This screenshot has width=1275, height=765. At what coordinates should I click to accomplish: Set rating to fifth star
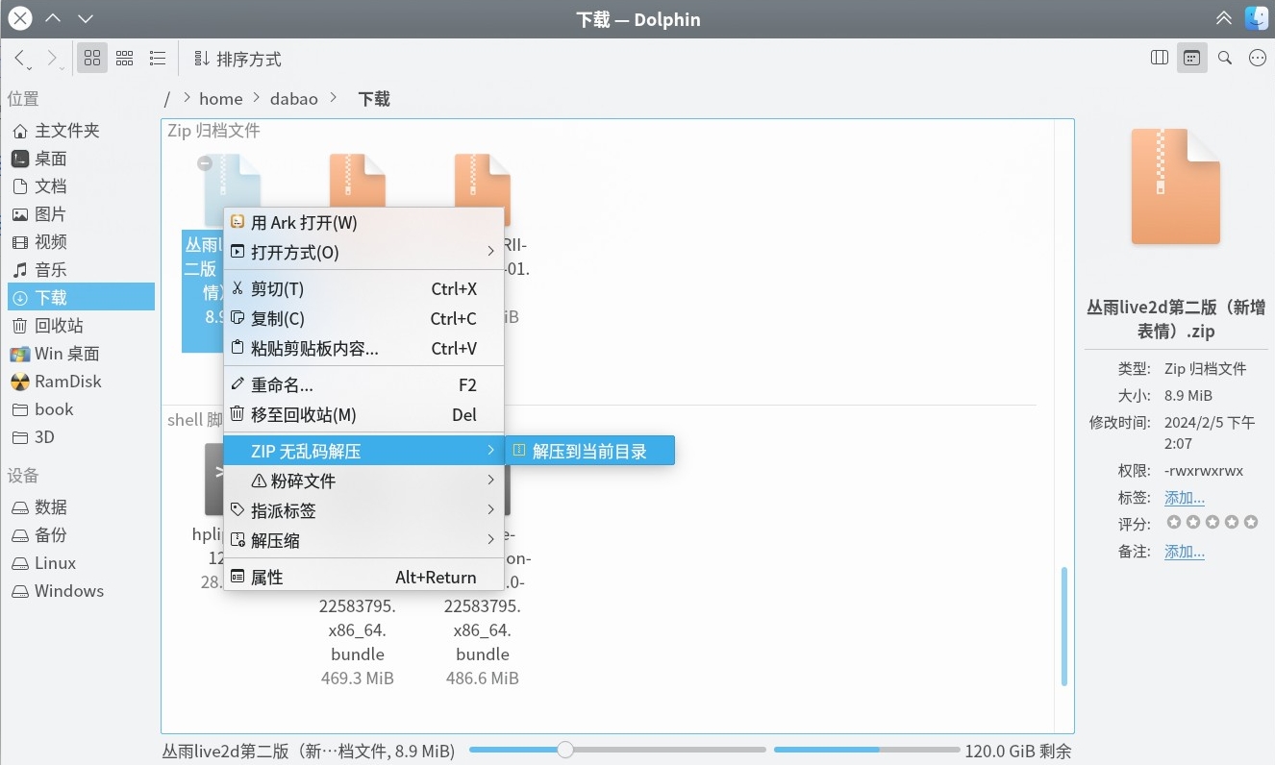(1250, 523)
